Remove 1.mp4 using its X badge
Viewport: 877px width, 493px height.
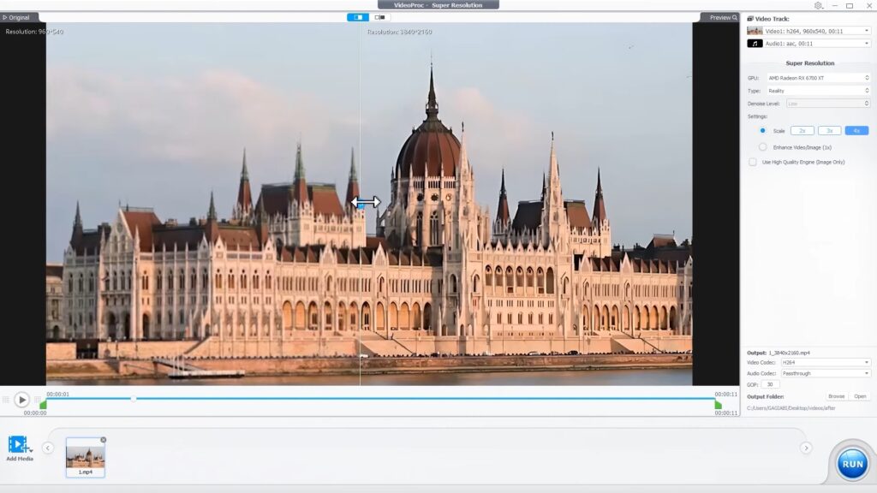coord(104,440)
